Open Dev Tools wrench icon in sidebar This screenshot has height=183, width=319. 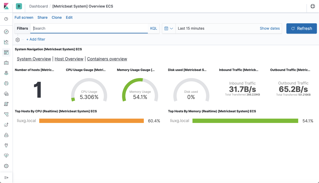pos(6,145)
